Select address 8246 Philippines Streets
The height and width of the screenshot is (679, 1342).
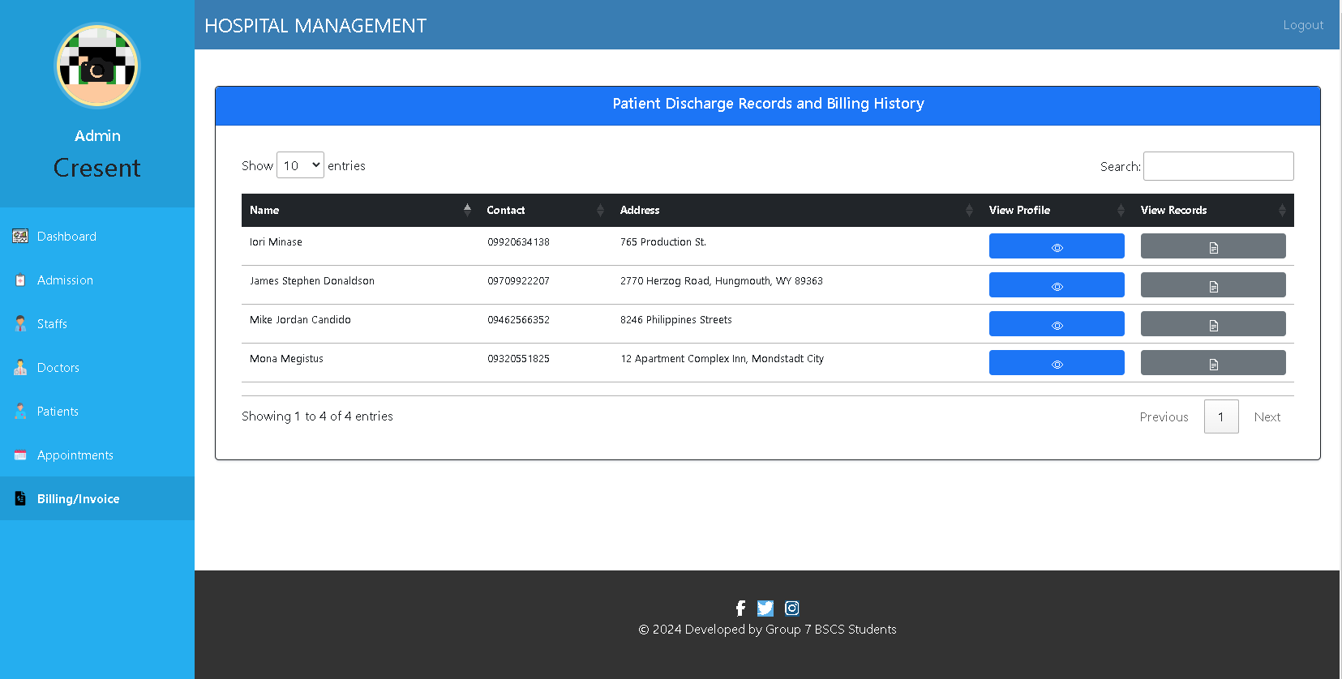pyautogui.click(x=676, y=320)
